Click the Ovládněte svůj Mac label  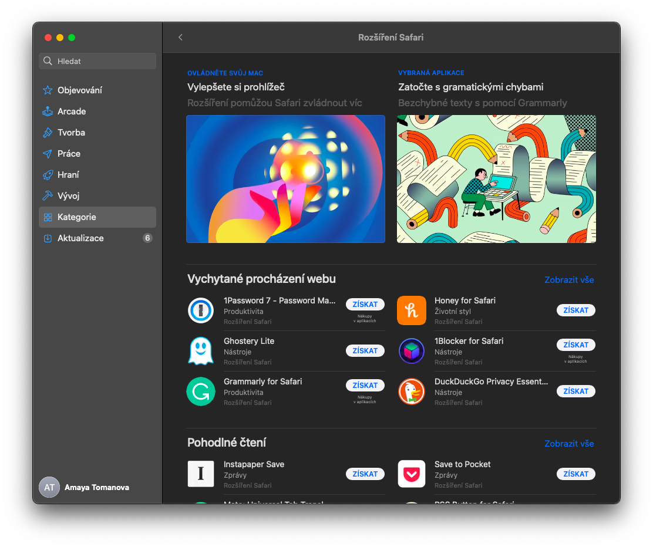point(225,73)
